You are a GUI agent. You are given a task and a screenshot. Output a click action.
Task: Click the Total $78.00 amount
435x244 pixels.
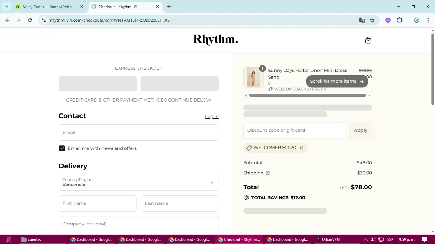tap(361, 187)
